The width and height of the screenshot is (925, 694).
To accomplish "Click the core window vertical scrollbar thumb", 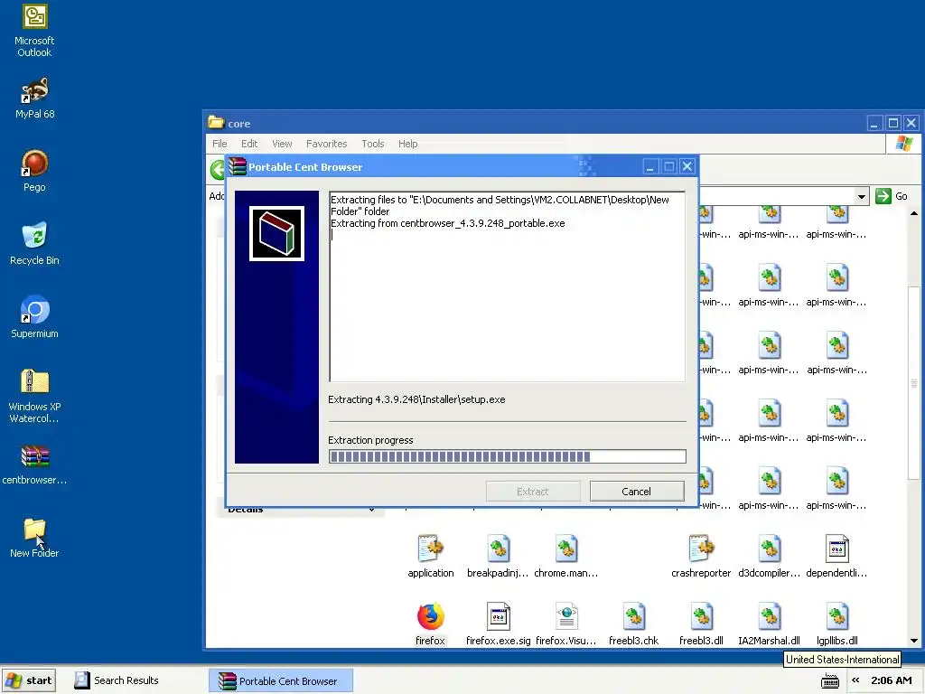I will [x=914, y=382].
